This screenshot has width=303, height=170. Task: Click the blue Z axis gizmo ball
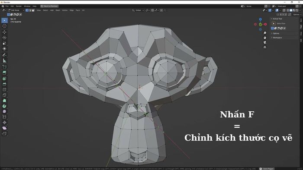pyautogui.click(x=260, y=19)
